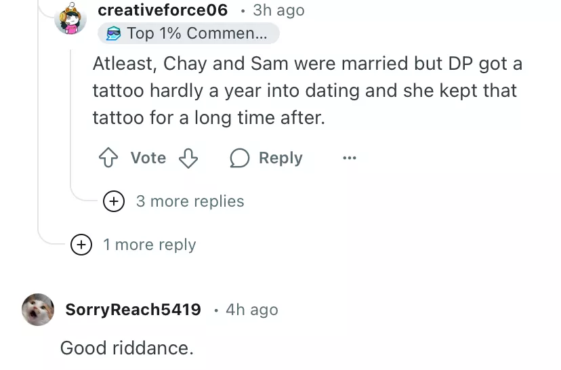Viewport: 561px width, 370px height.
Task: Downvote creativeforce06's comment
Action: click(x=188, y=159)
